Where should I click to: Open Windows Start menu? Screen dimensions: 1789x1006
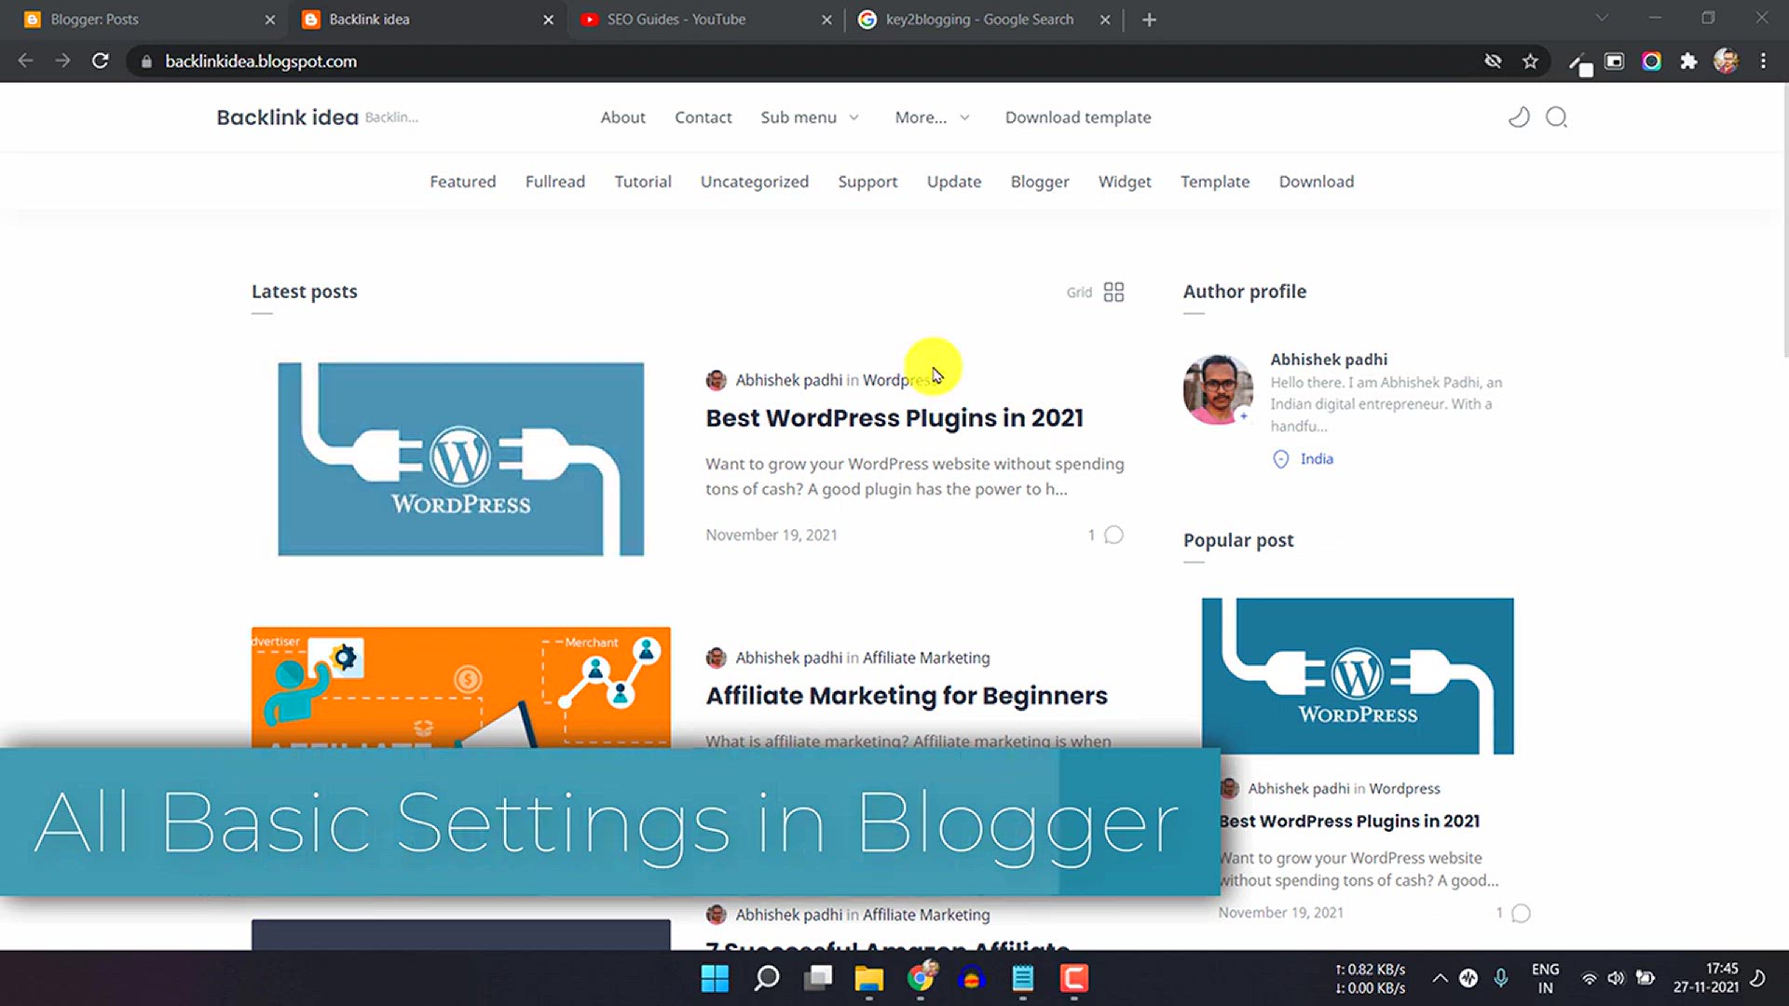point(715,978)
